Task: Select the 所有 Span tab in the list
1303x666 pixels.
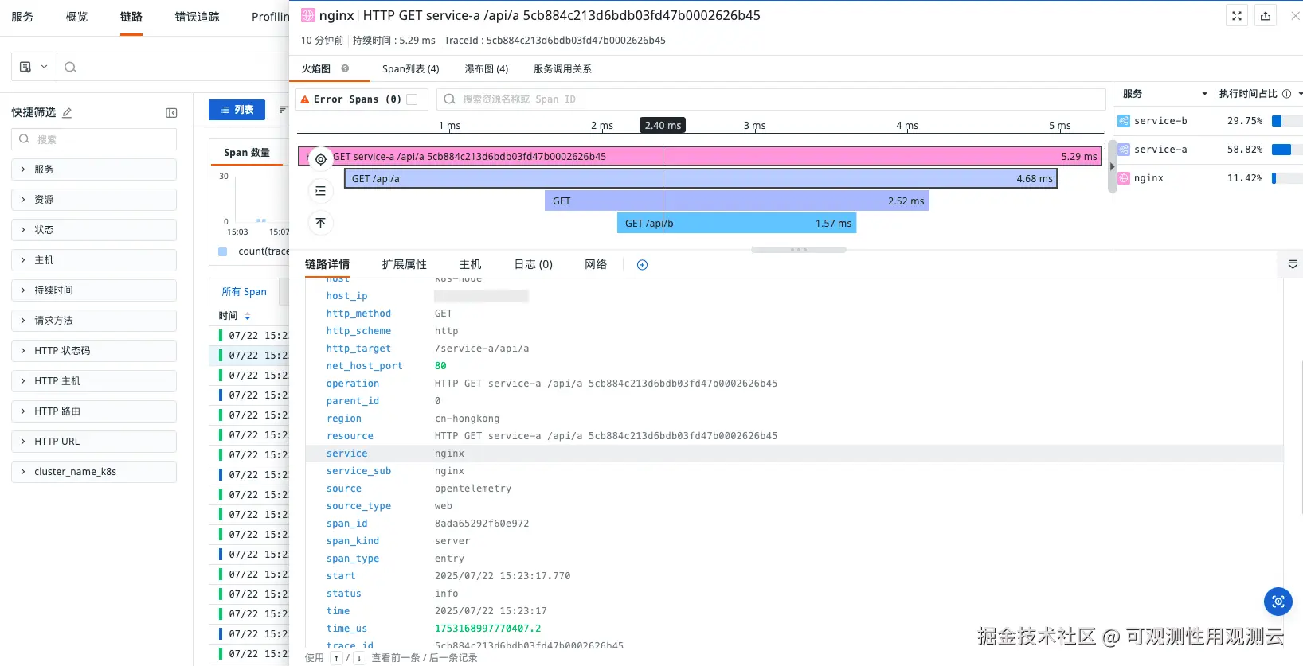Action: coord(244,292)
